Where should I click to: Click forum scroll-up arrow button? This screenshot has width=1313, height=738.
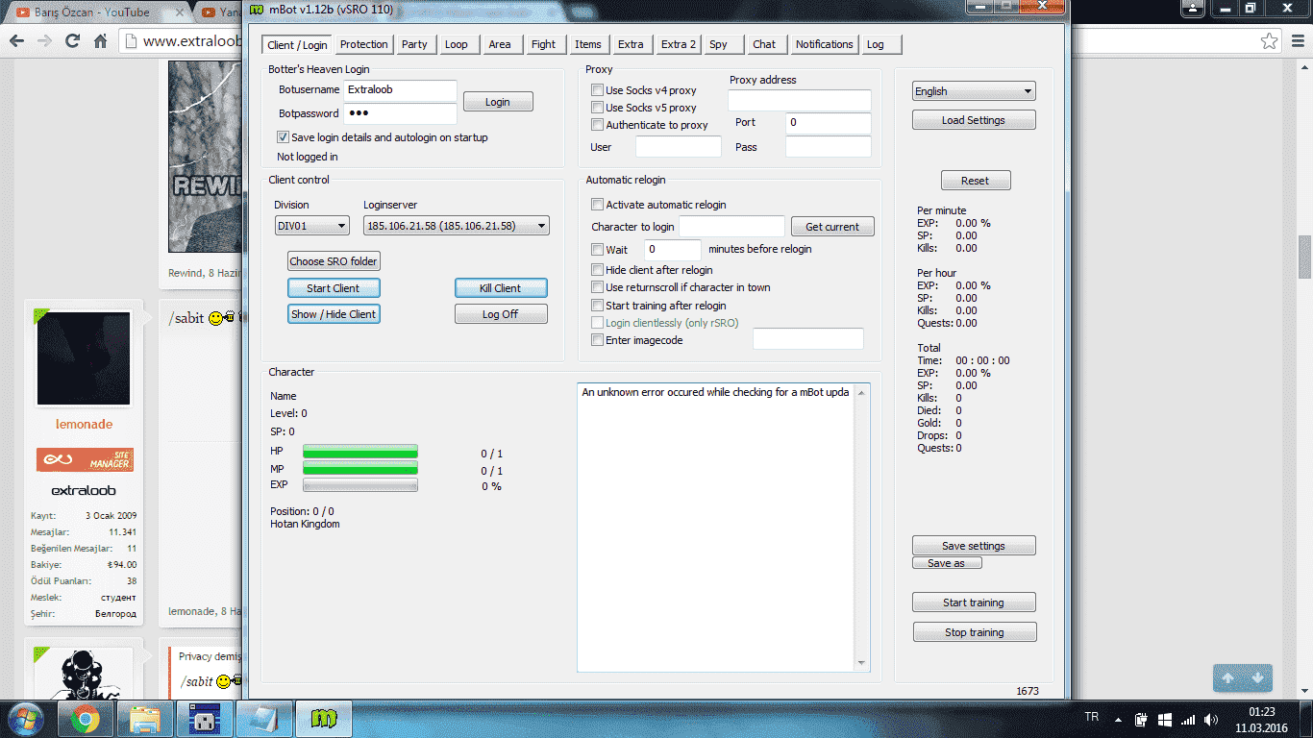tap(1227, 677)
